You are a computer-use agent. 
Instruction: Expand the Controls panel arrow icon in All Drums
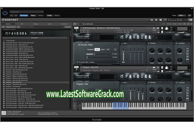189,43
